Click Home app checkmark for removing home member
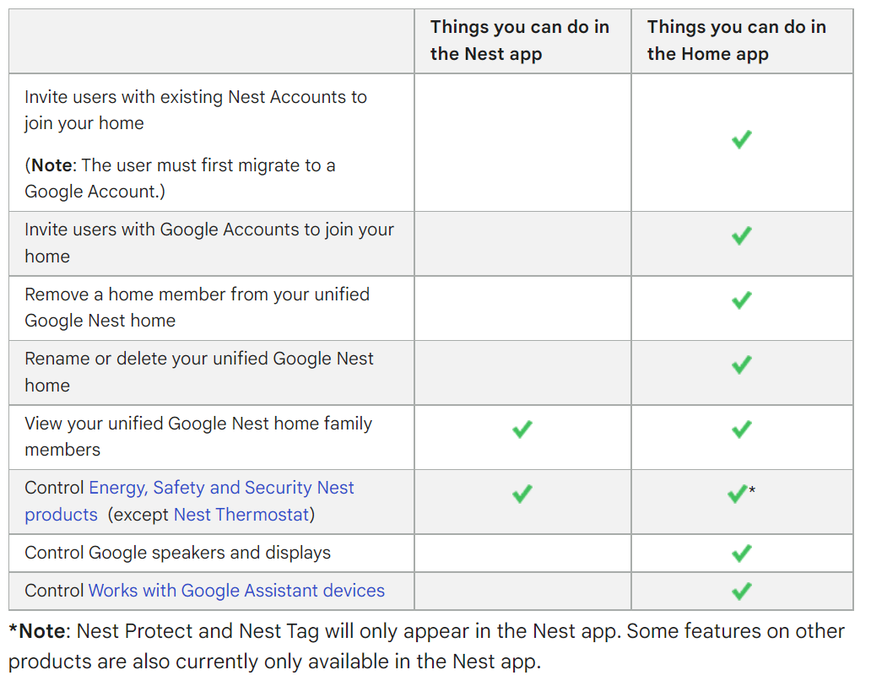 click(741, 300)
